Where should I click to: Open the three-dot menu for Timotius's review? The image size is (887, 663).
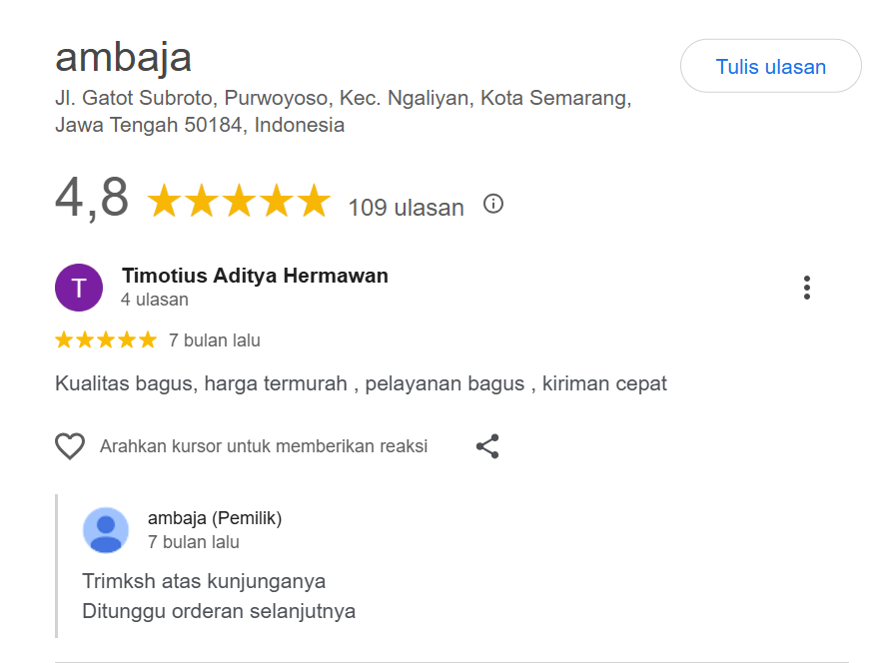tap(807, 288)
